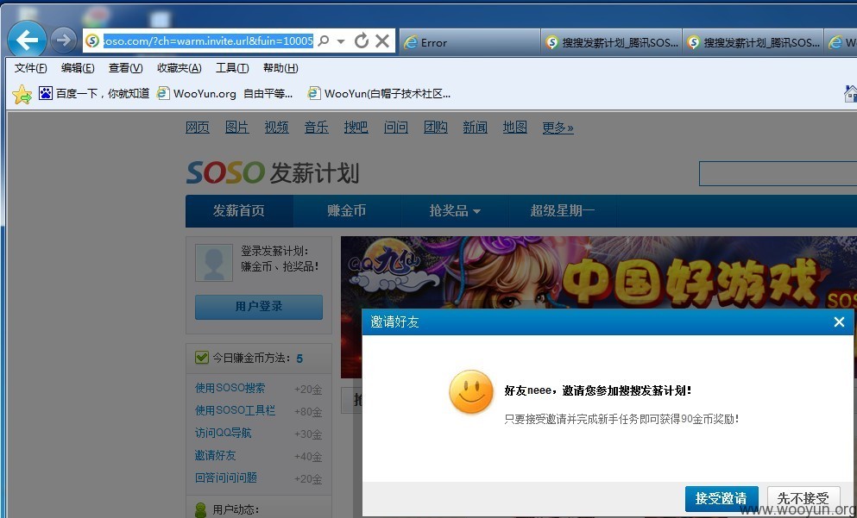
Task: Click the user avatar placeholder
Action: coord(214,263)
